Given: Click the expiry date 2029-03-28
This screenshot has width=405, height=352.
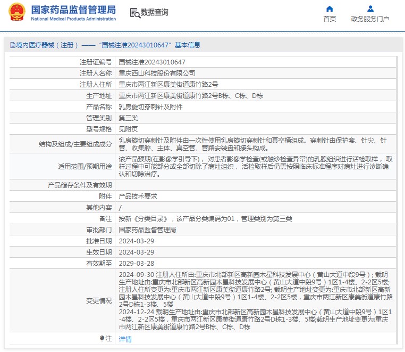Looking at the screenshot, I should pyautogui.click(x=137, y=264).
